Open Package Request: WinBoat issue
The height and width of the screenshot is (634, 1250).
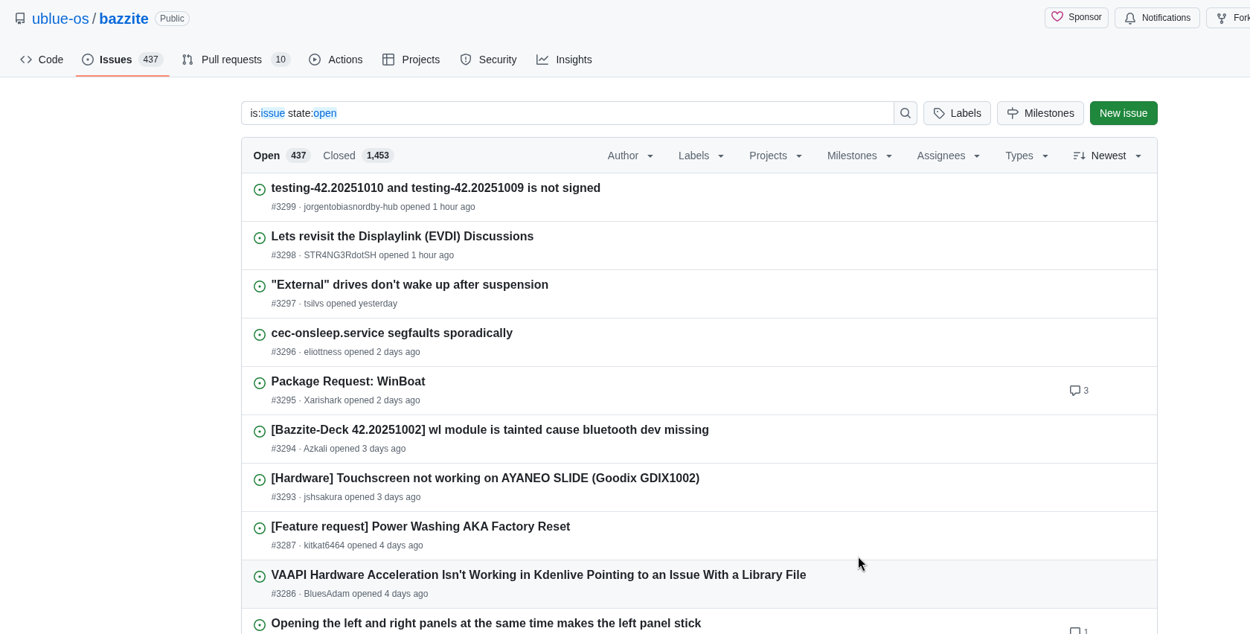pyautogui.click(x=348, y=381)
